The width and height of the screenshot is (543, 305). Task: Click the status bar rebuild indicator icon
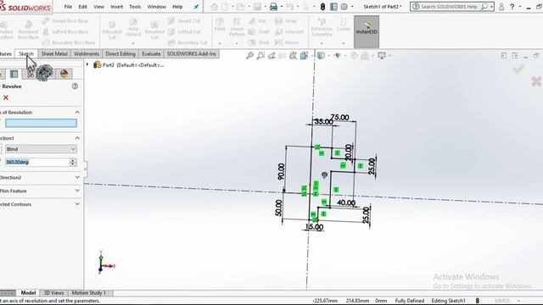click(477, 301)
